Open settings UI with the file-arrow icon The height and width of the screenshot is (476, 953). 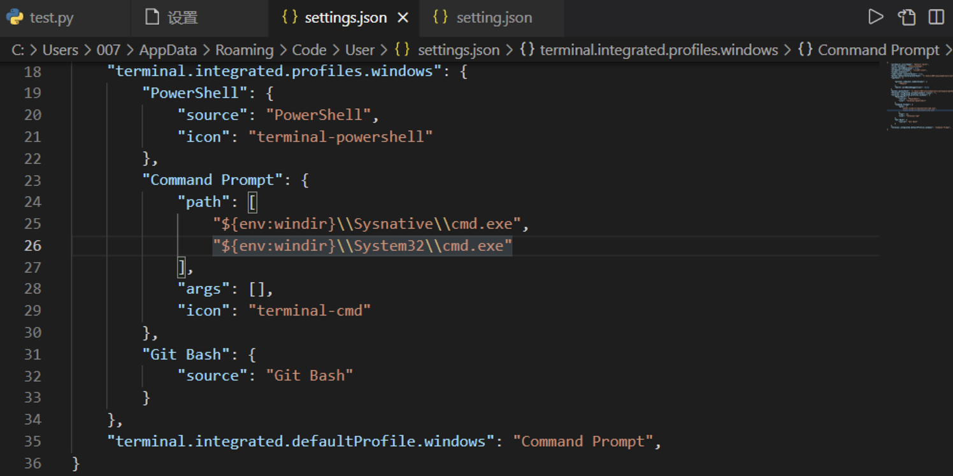tap(906, 17)
